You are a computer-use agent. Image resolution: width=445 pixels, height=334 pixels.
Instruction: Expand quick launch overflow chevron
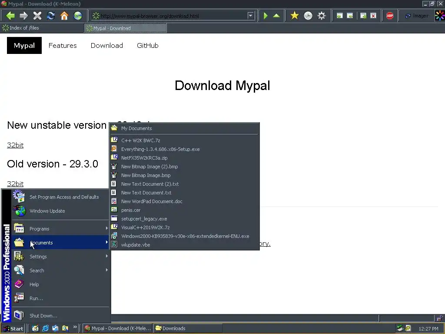point(75,327)
